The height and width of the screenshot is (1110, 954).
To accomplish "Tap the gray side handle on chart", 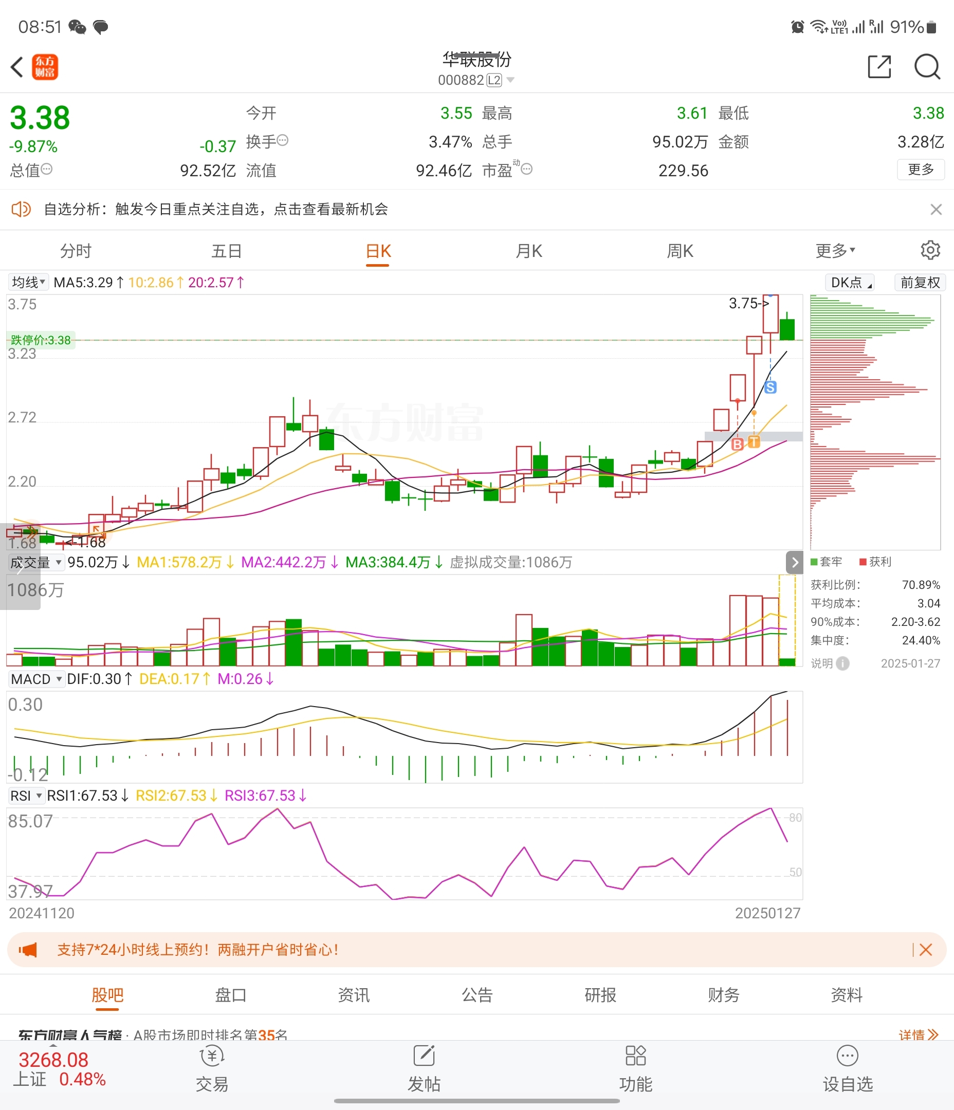I will [20, 566].
